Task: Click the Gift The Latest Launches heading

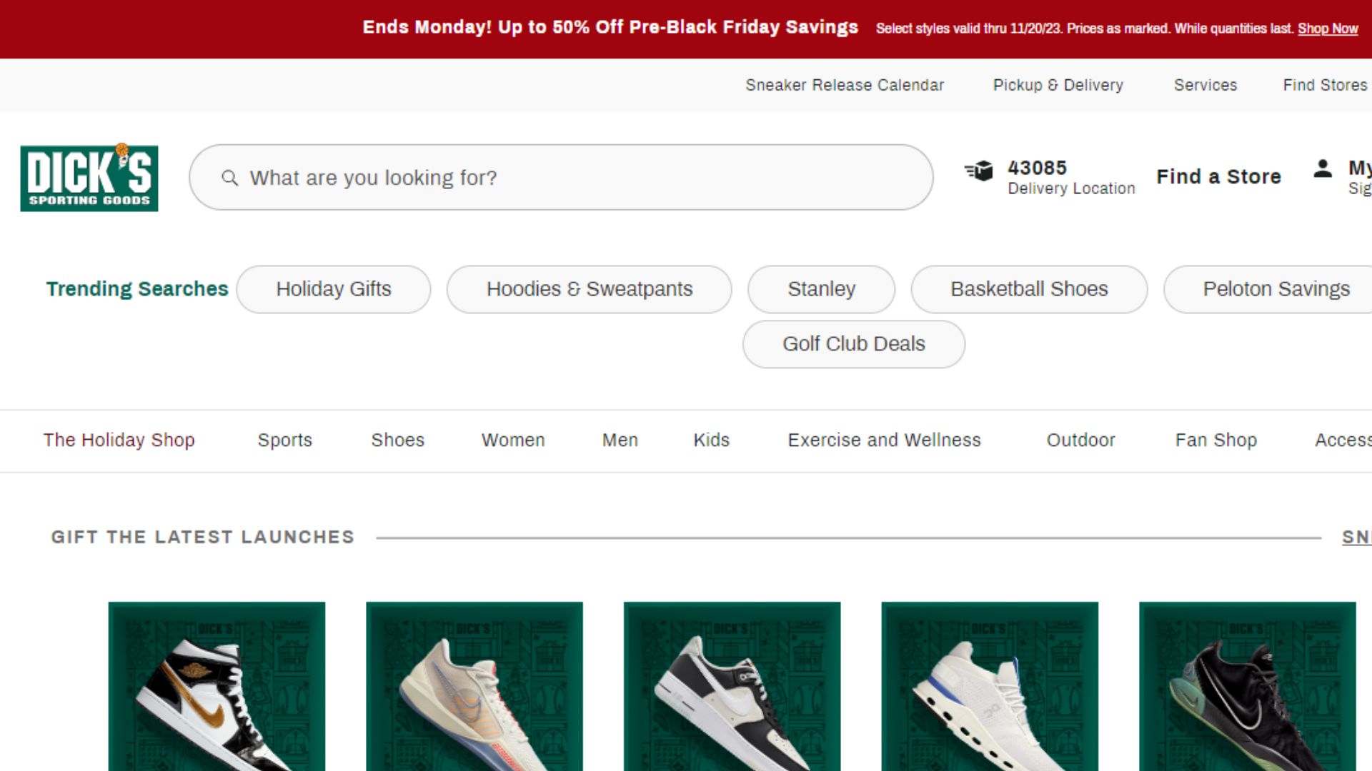Action: coord(203,537)
